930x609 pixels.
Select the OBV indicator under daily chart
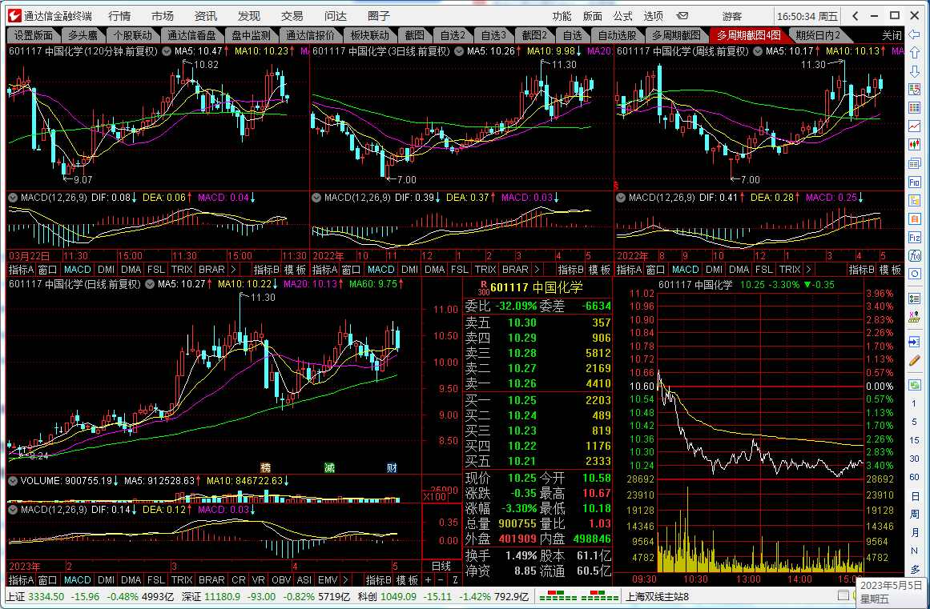tap(281, 580)
